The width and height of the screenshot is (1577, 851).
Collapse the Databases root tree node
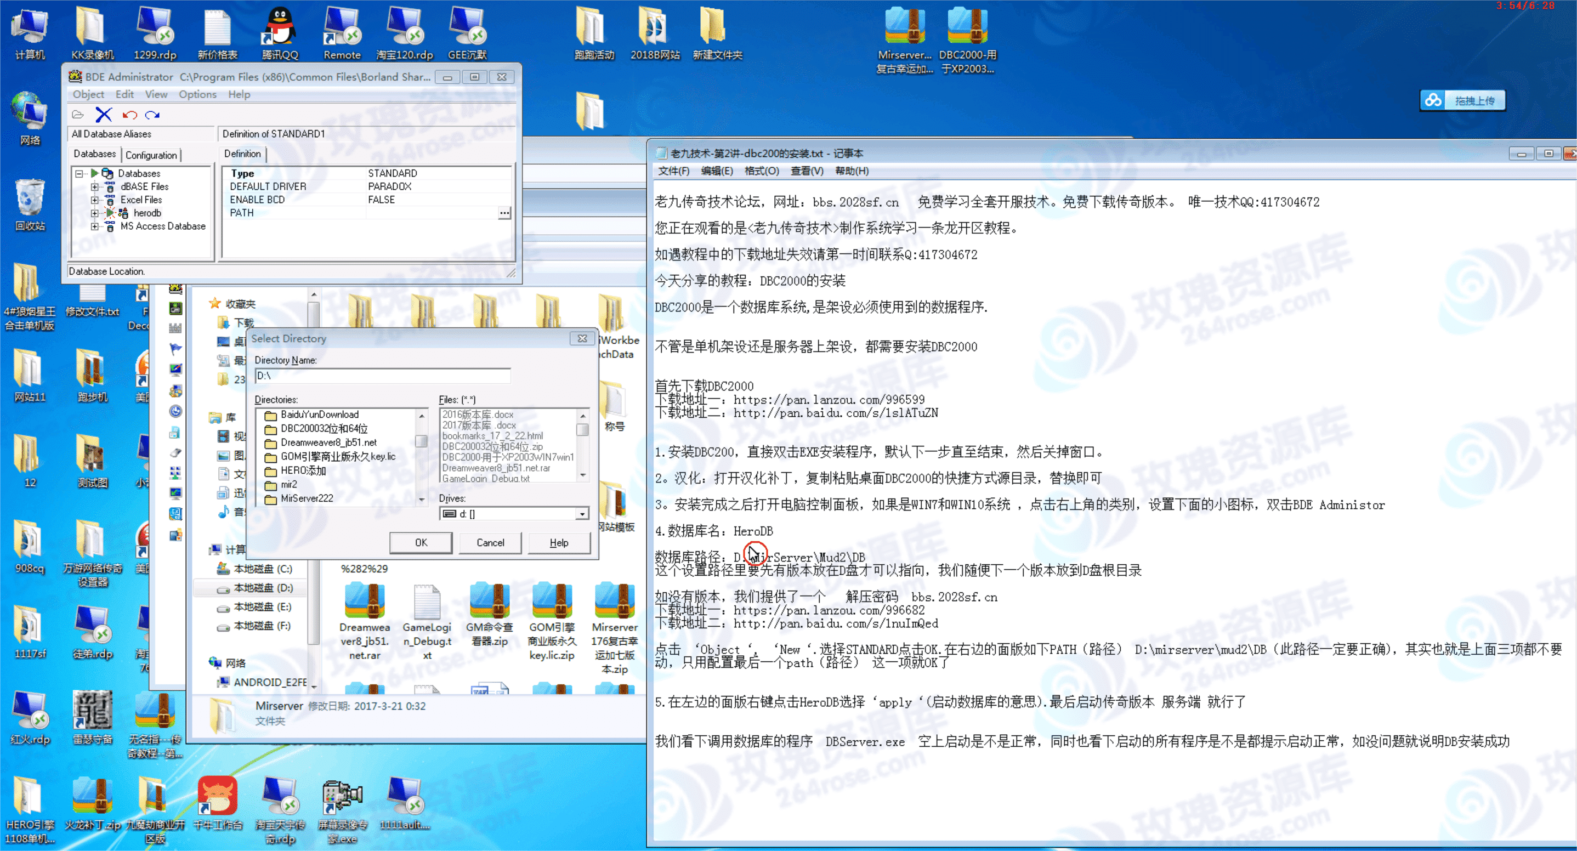(79, 173)
